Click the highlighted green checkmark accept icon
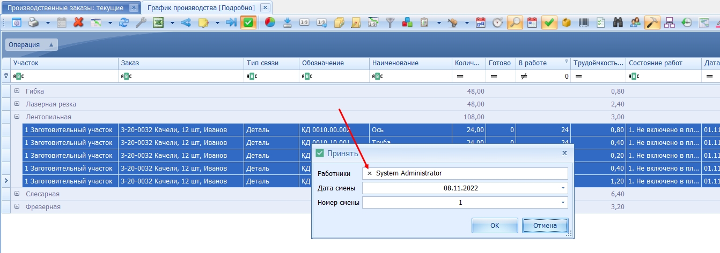 [248, 23]
